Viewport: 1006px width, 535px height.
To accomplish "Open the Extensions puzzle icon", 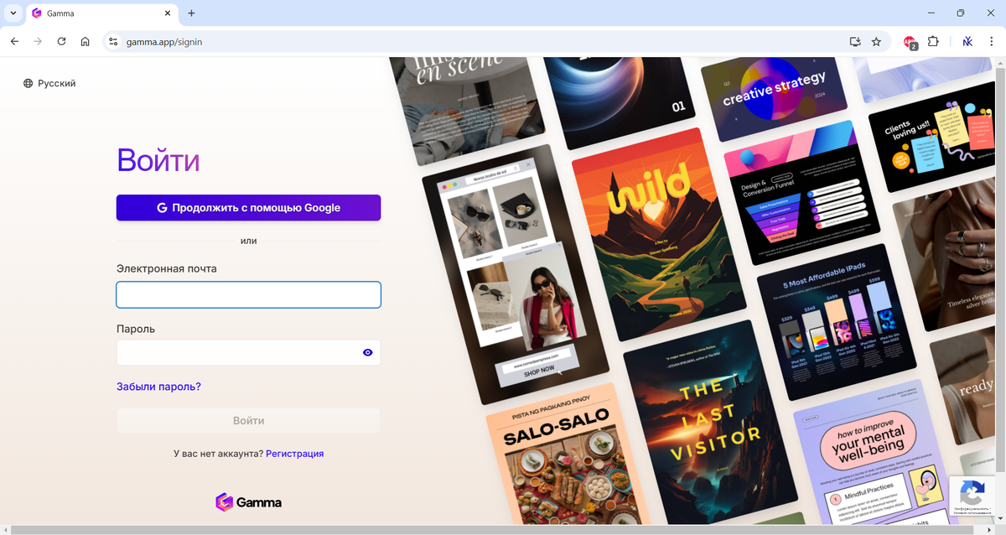I will [933, 41].
